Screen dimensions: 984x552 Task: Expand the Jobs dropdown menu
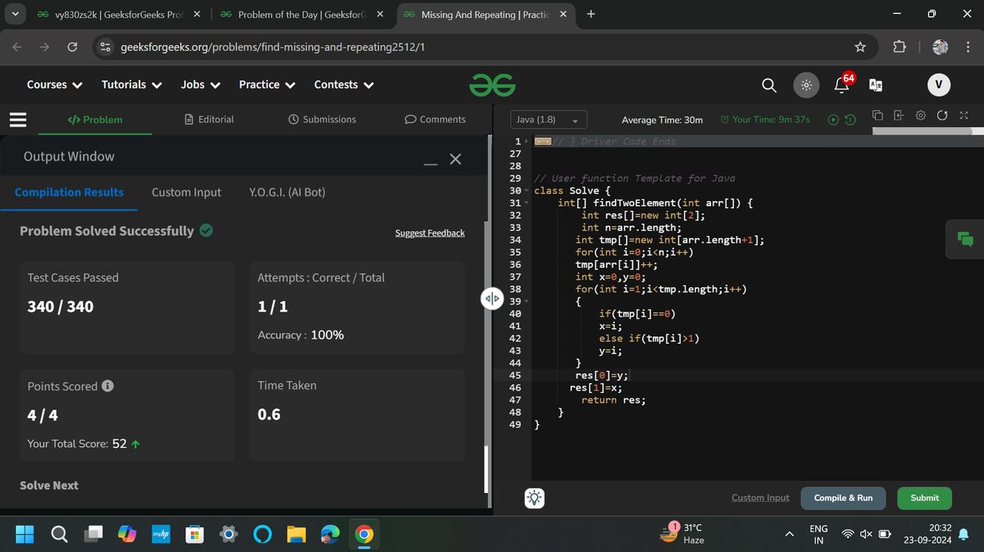tap(200, 84)
